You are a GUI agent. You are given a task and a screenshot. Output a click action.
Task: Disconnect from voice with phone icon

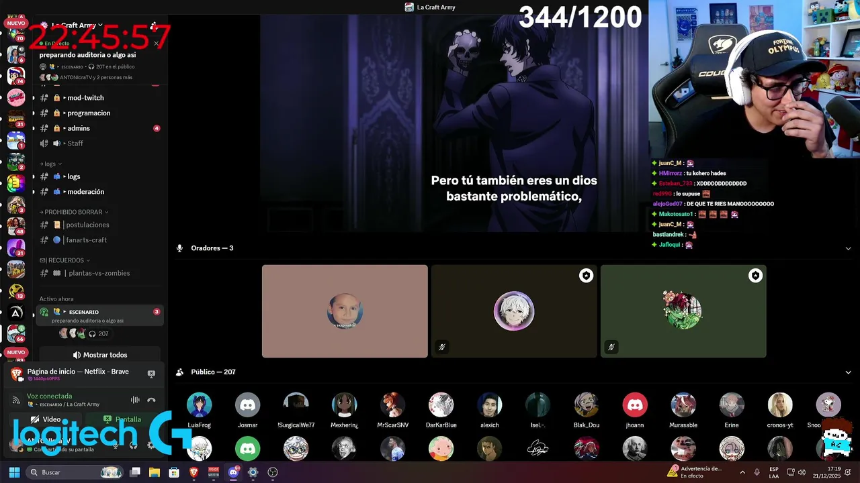(151, 400)
